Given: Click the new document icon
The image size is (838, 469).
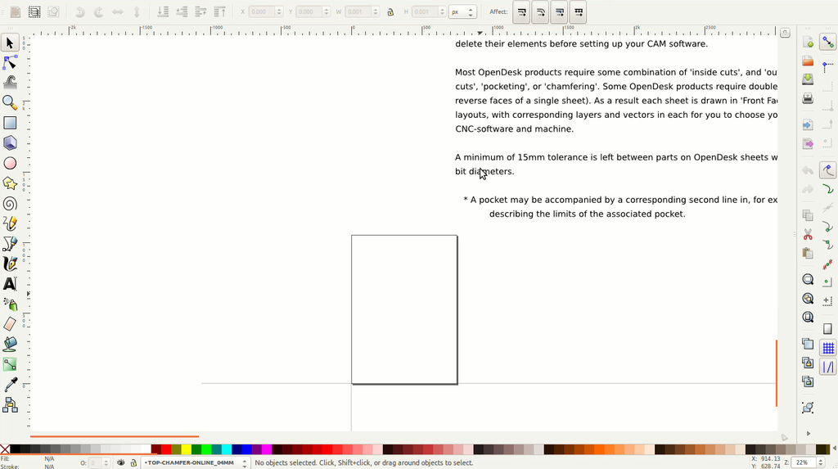Looking at the screenshot, I should point(808,43).
